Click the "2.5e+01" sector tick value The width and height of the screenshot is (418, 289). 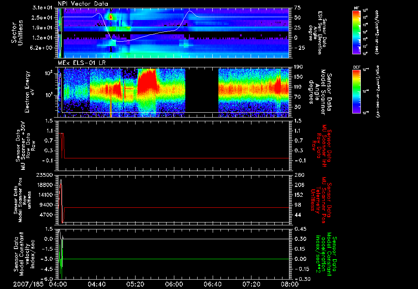pos(42,18)
